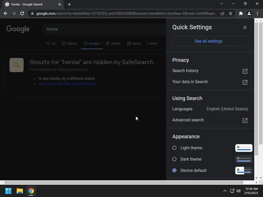Go forward in browser history

tap(14, 13)
